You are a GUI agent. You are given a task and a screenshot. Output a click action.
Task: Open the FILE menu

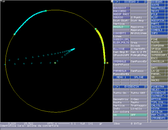[x=158, y=14]
